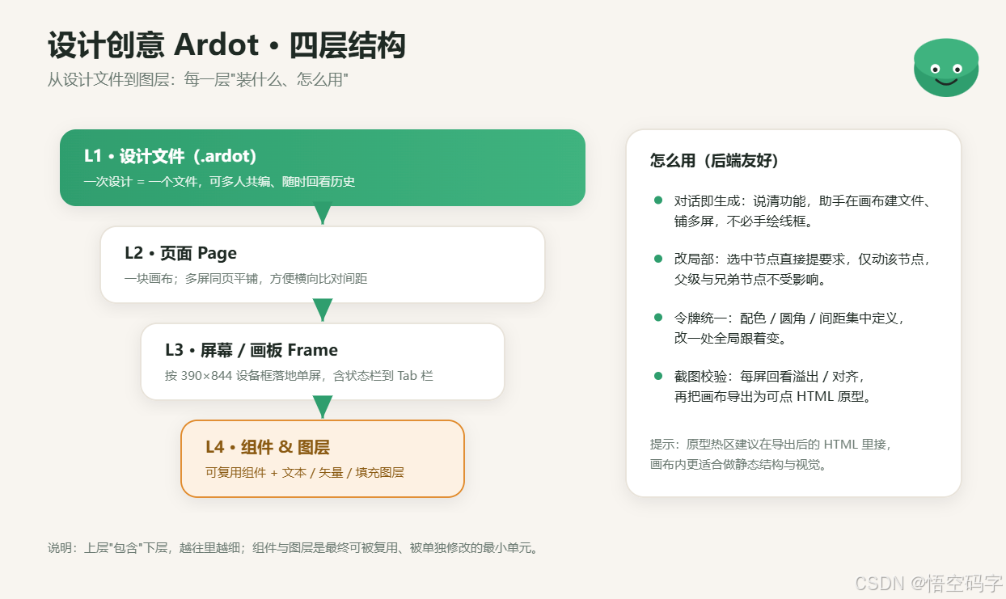Click text 一块画布；多屏同页平铺
Screen dimensions: 1006x599
coord(246,279)
